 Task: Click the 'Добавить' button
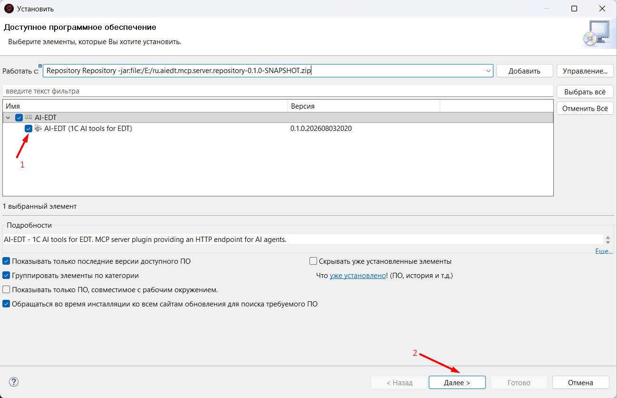(x=524, y=71)
